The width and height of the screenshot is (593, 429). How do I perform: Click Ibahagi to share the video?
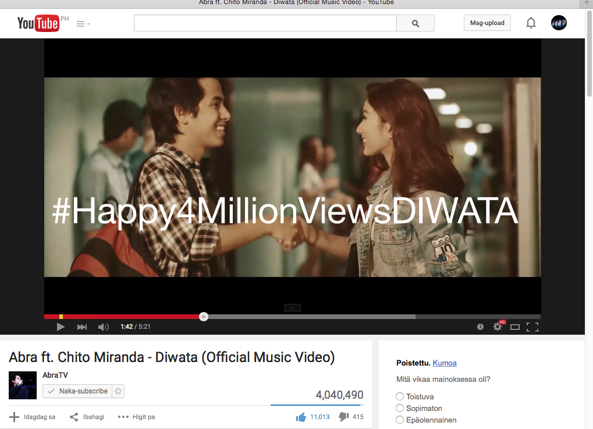87,417
